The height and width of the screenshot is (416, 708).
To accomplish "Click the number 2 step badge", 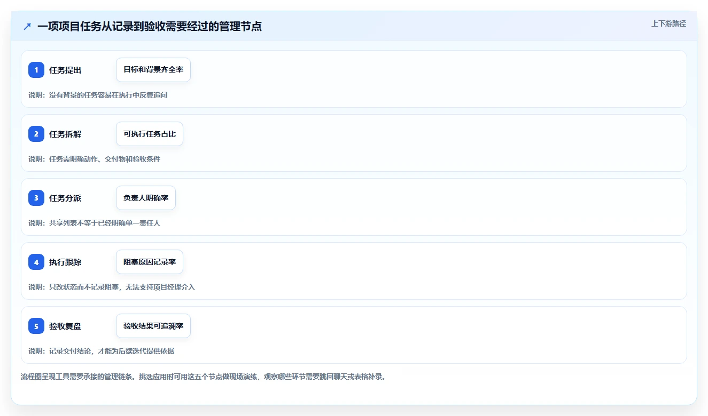I will (36, 134).
